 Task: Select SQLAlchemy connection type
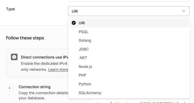[129, 93]
